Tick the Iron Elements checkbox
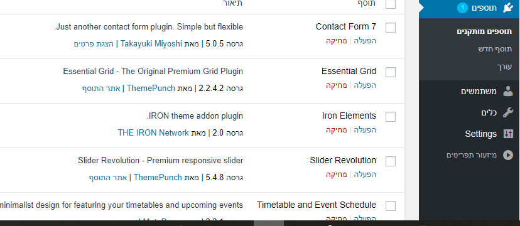This screenshot has height=226, width=520. pyautogui.click(x=391, y=117)
